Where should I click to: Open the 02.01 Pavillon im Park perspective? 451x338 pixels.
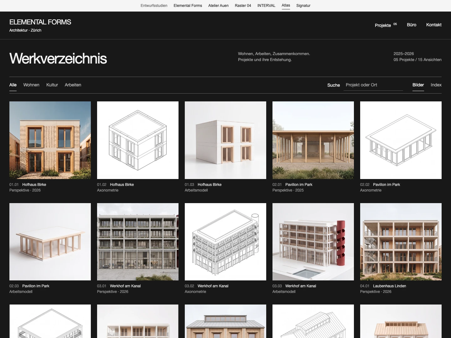pyautogui.click(x=313, y=140)
